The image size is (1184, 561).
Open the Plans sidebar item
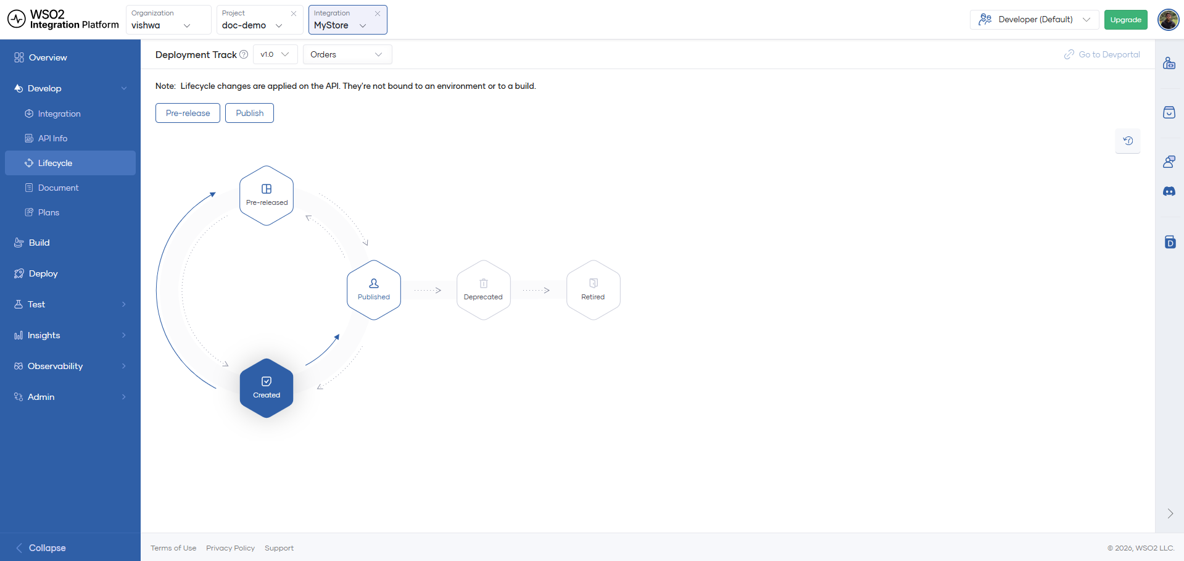(70, 212)
